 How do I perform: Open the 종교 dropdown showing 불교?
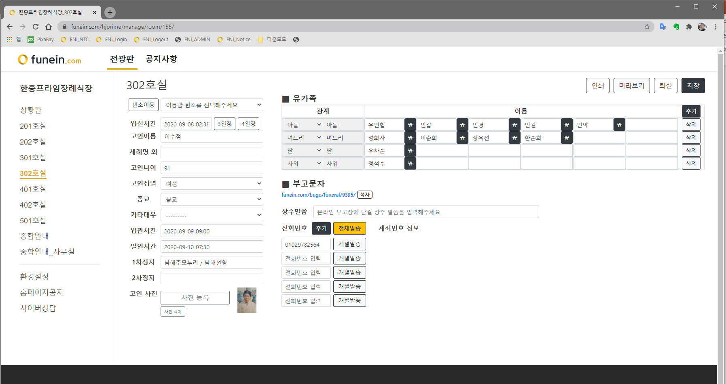(x=212, y=199)
